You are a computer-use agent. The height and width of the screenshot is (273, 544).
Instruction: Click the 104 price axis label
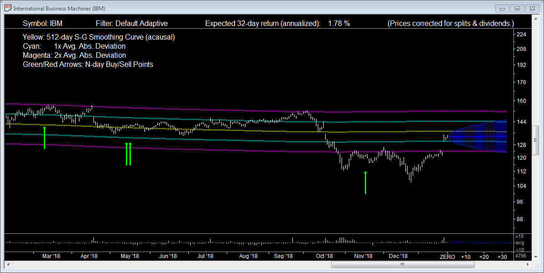(522, 186)
